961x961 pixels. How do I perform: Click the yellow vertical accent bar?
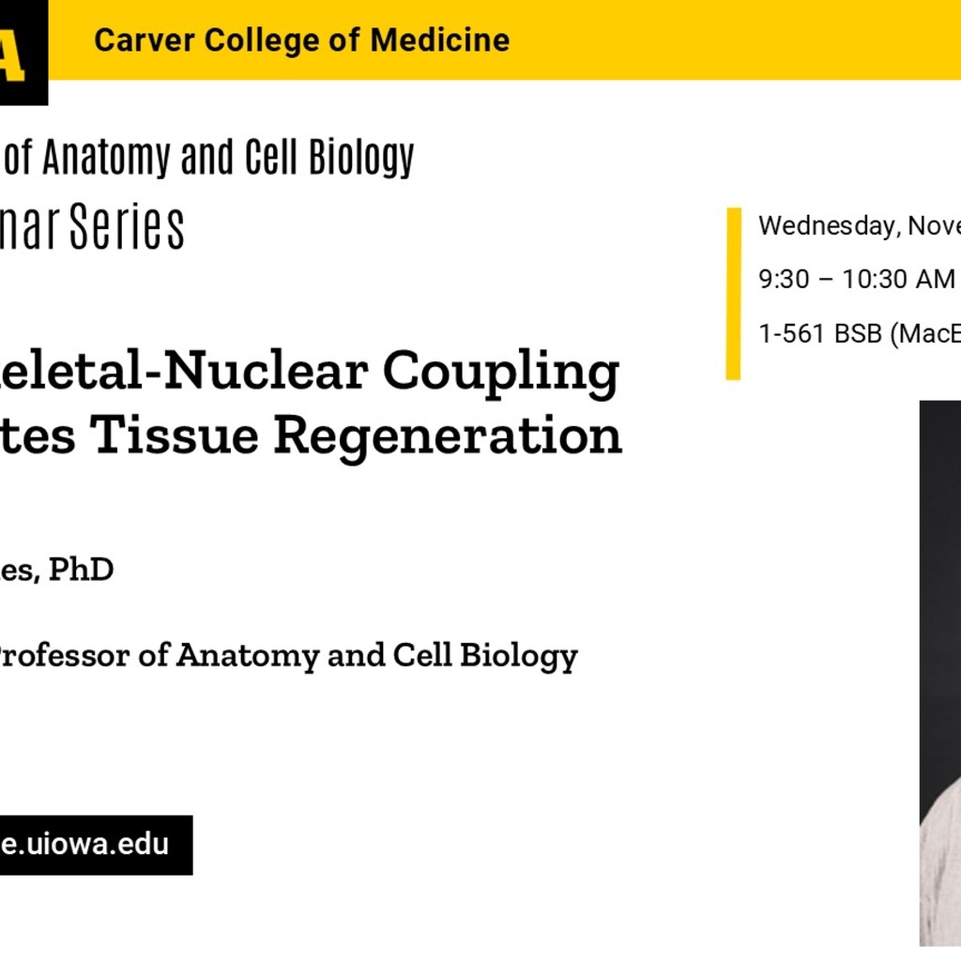tap(733, 294)
